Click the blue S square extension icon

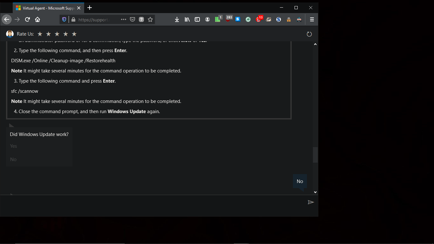(x=238, y=19)
